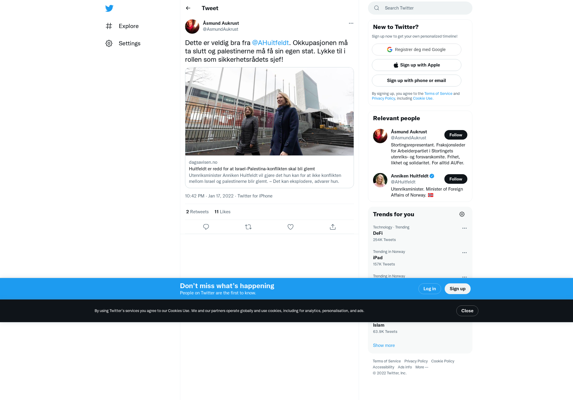Like the tweet with heart icon

(290, 227)
